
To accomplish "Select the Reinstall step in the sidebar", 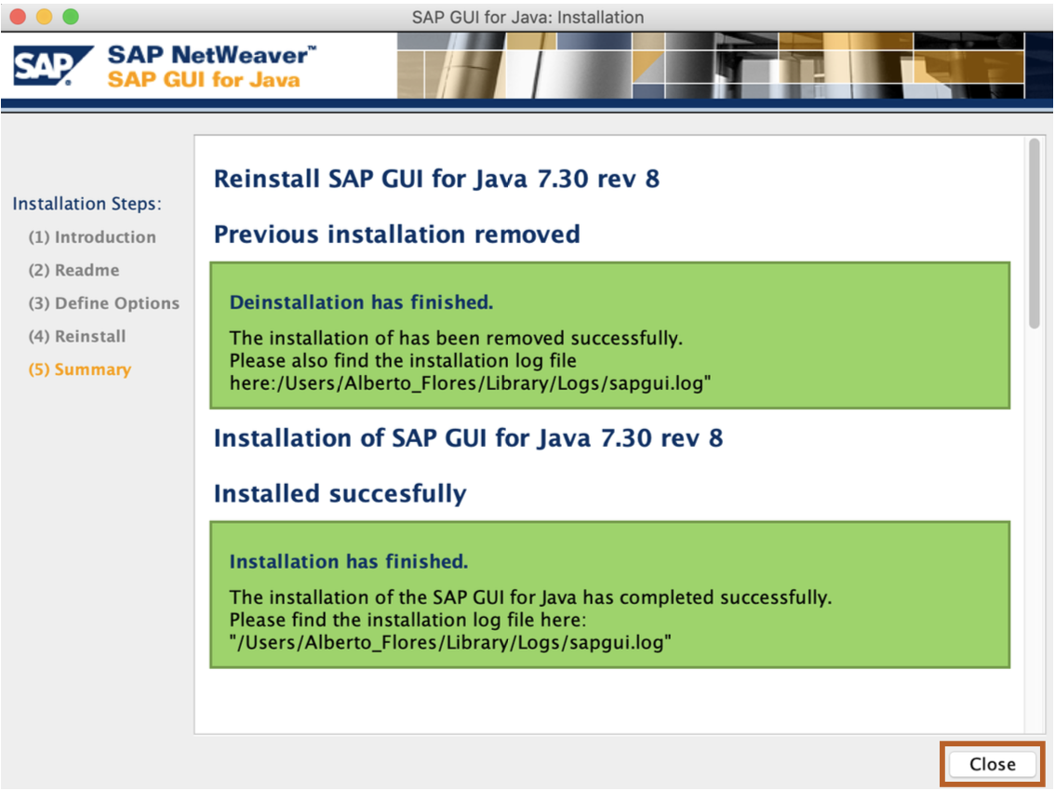I will pyautogui.click(x=77, y=336).
